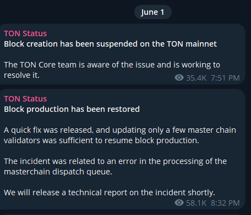251x215 pixels.
Task: Click headline 'Block production has been restored'
Action: pyautogui.click(x=72, y=109)
